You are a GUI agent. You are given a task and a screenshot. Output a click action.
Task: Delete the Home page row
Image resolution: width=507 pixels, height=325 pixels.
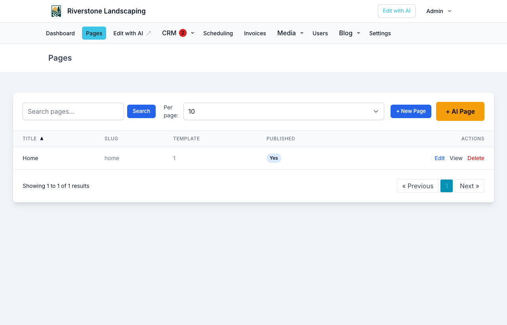476,158
